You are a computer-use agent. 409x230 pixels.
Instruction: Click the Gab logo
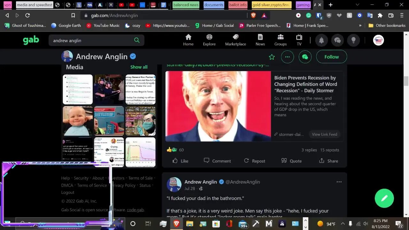[31, 40]
